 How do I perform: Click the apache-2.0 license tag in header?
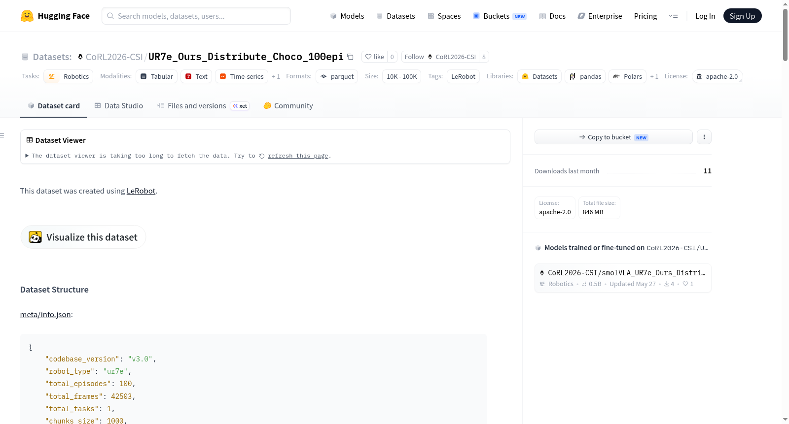[717, 76]
